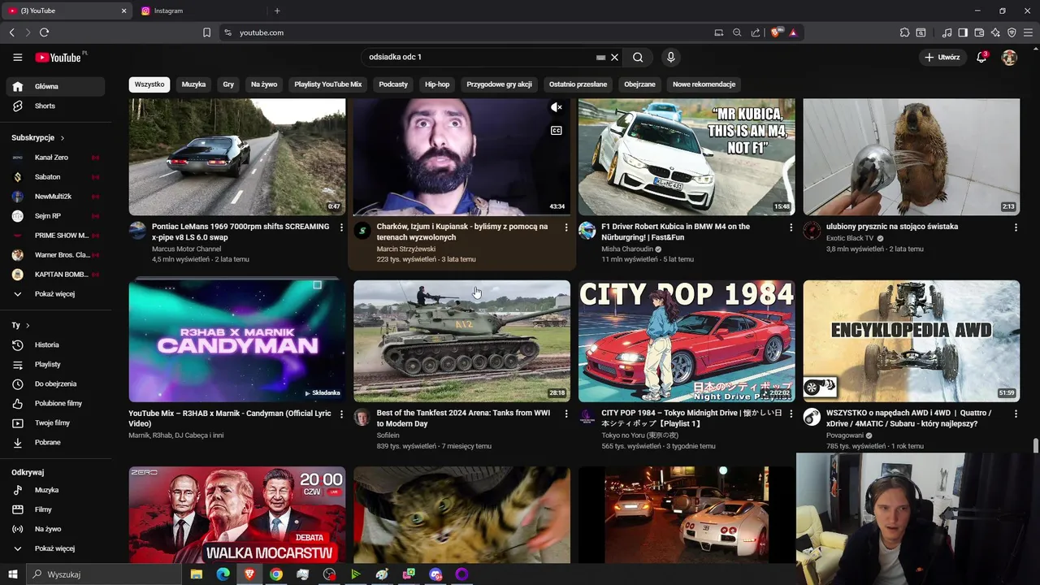The height and width of the screenshot is (585, 1040).
Task: Click the Brave Shields lion icon
Action: (x=776, y=32)
